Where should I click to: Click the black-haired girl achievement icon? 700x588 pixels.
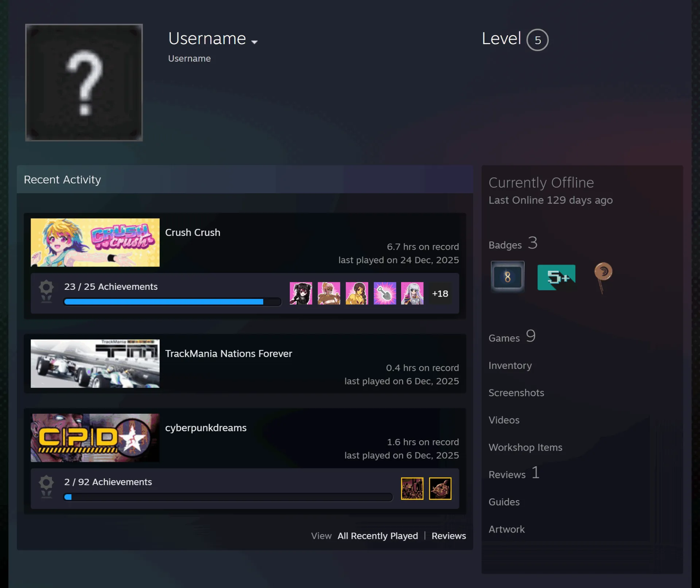(301, 293)
